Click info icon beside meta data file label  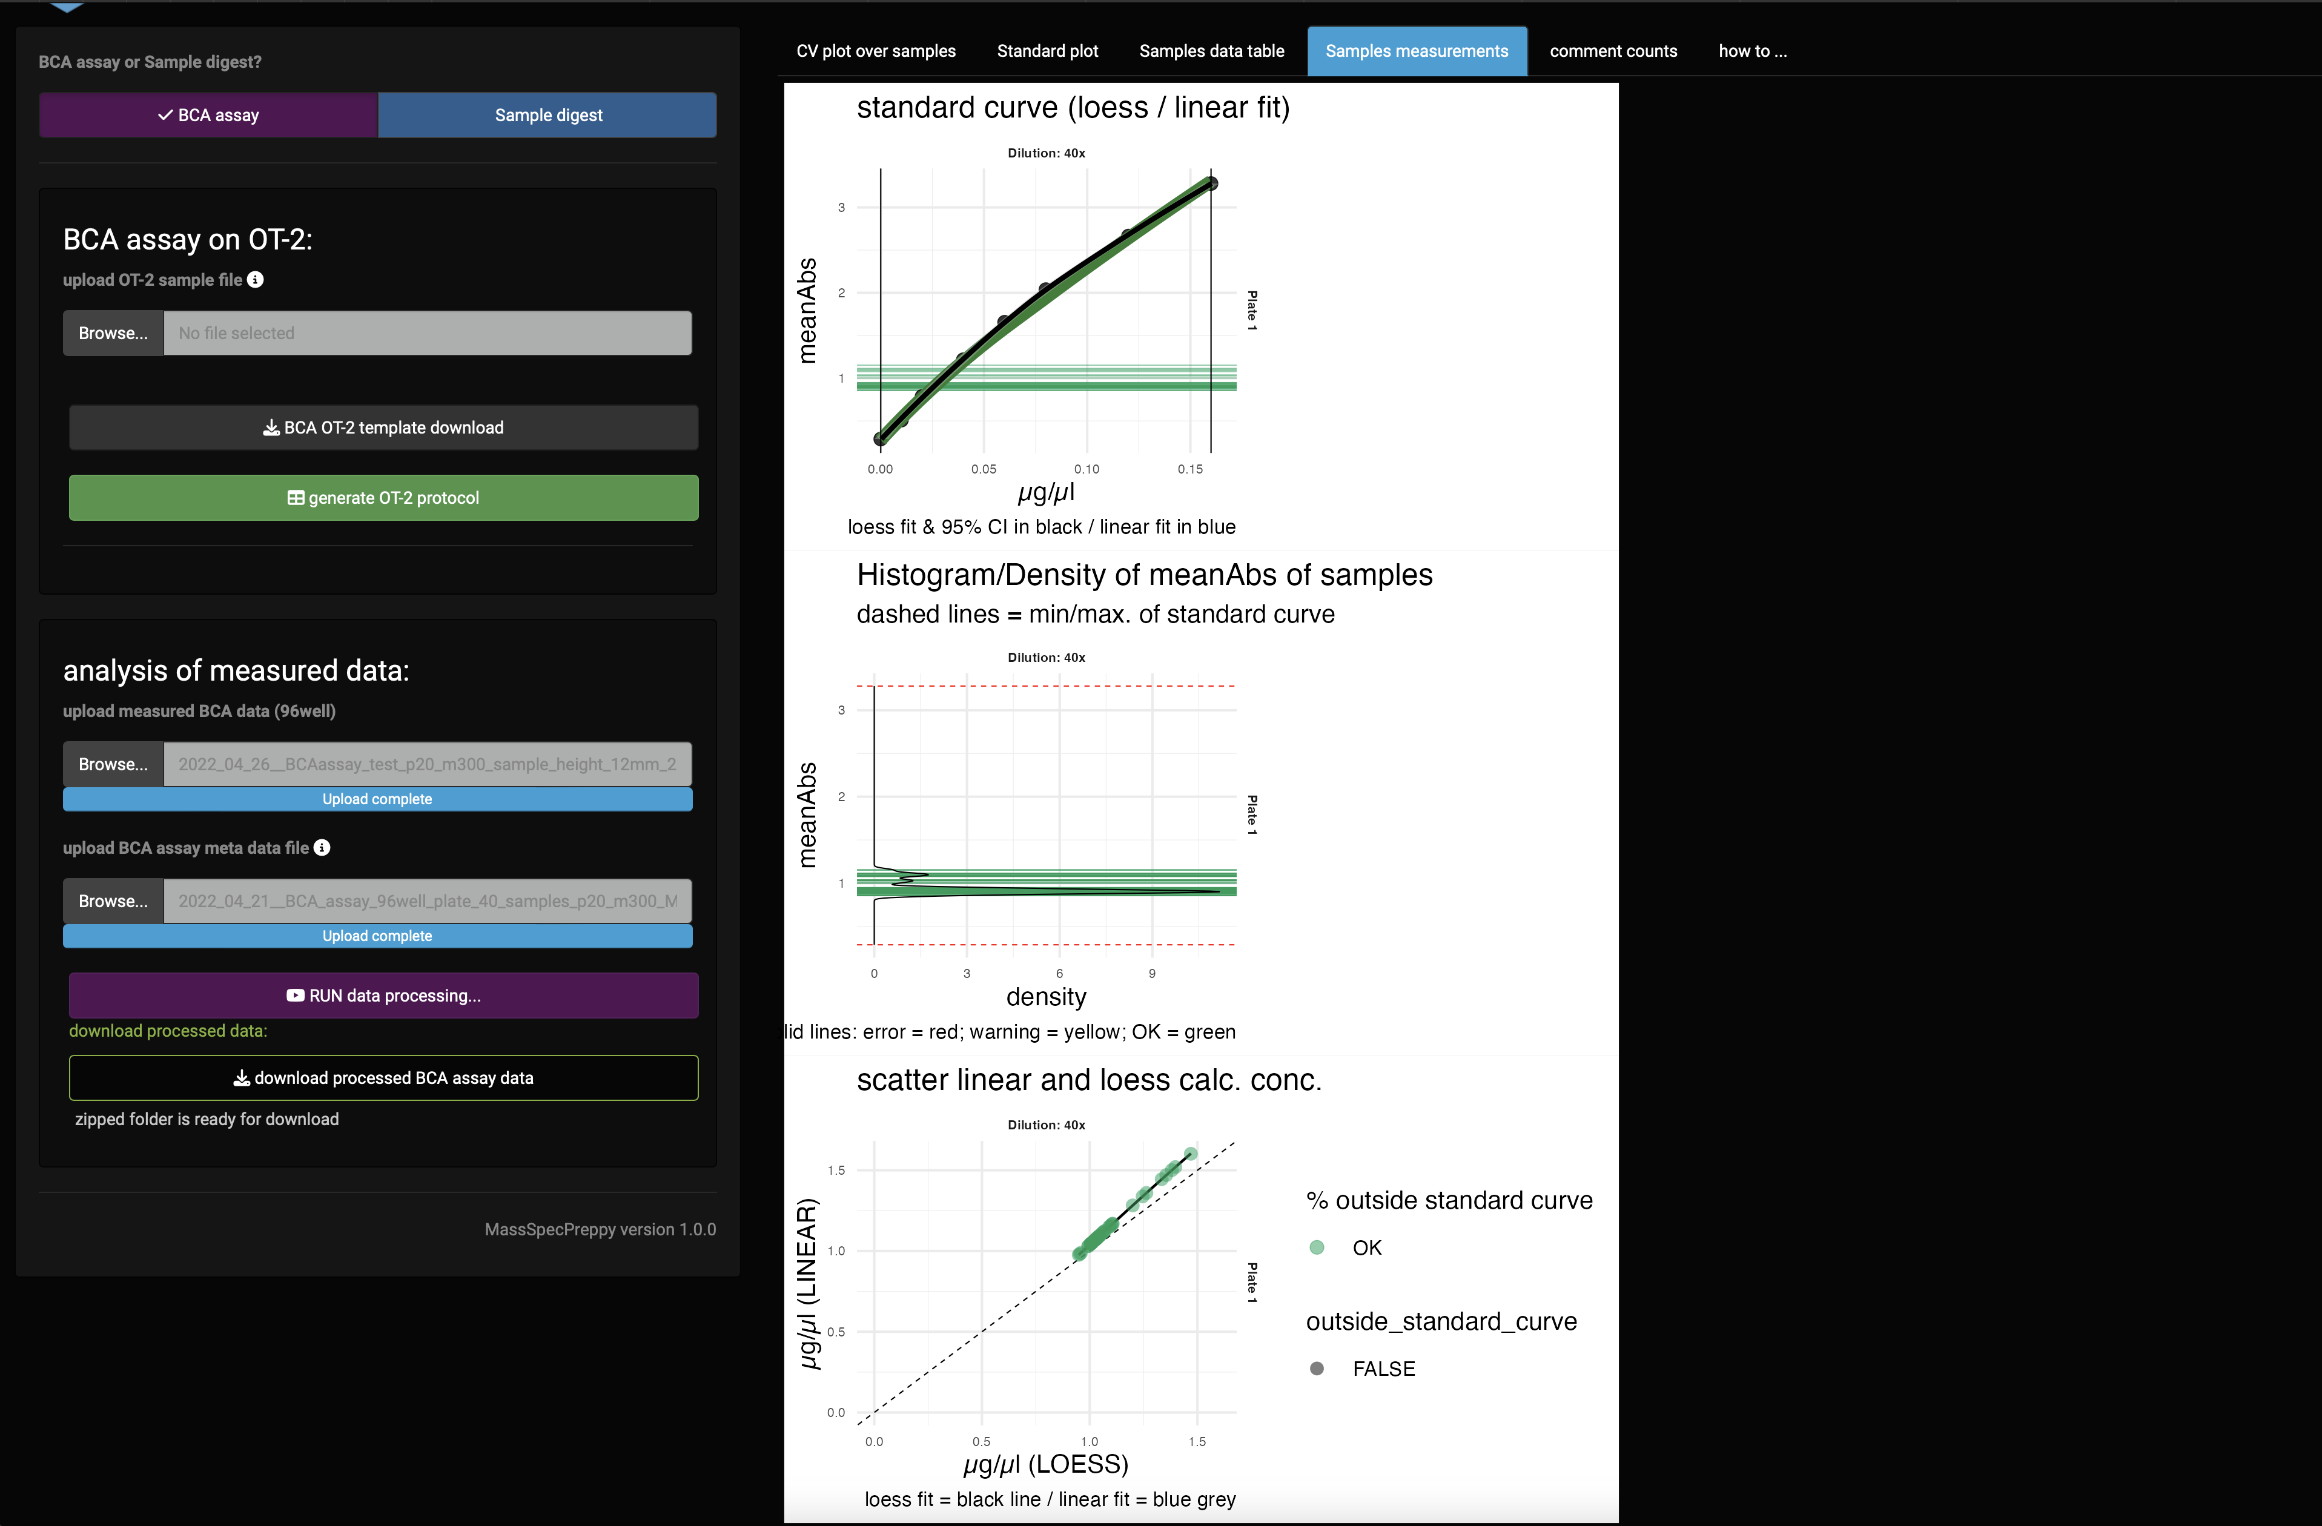tap(322, 848)
